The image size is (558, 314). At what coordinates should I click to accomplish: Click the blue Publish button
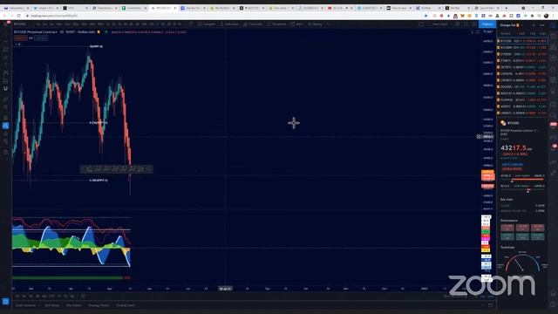point(487,24)
